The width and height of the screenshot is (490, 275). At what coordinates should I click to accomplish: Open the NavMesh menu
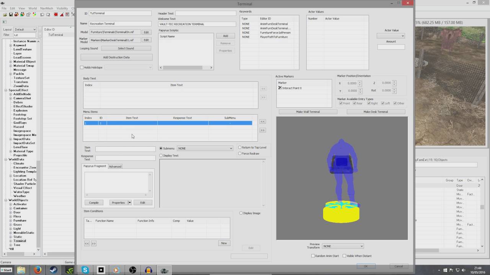[x=47, y=8]
